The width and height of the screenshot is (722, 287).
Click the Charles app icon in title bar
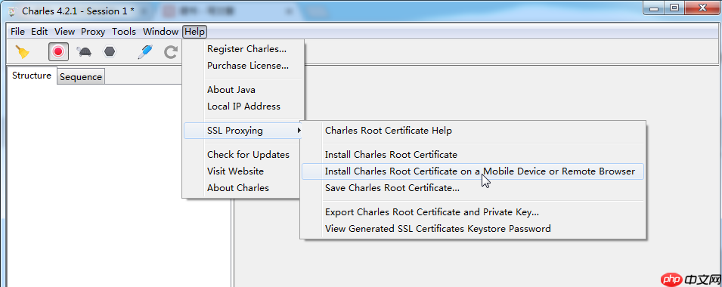(12, 11)
